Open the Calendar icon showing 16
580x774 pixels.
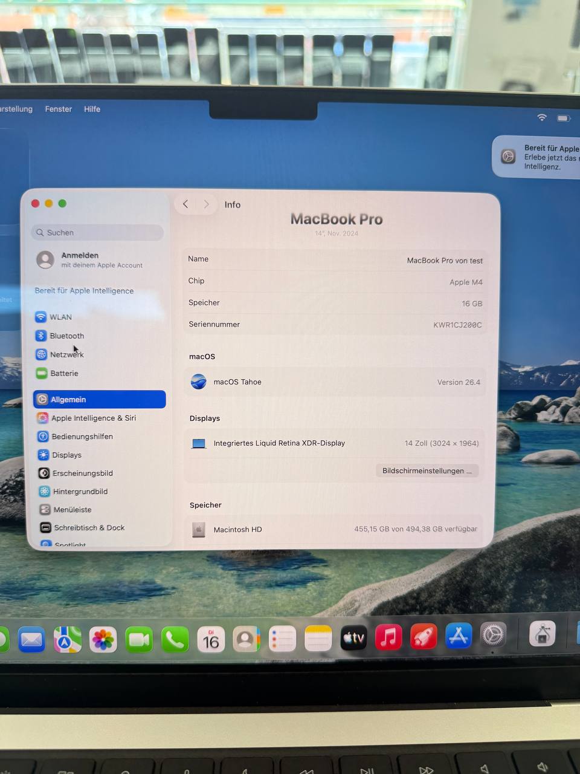[x=211, y=640]
